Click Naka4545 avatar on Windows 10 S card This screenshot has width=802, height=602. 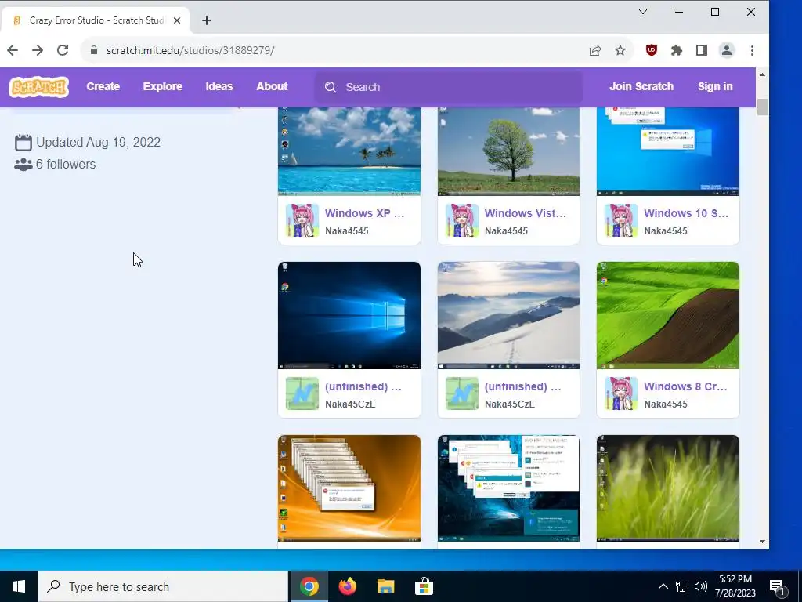pos(621,220)
